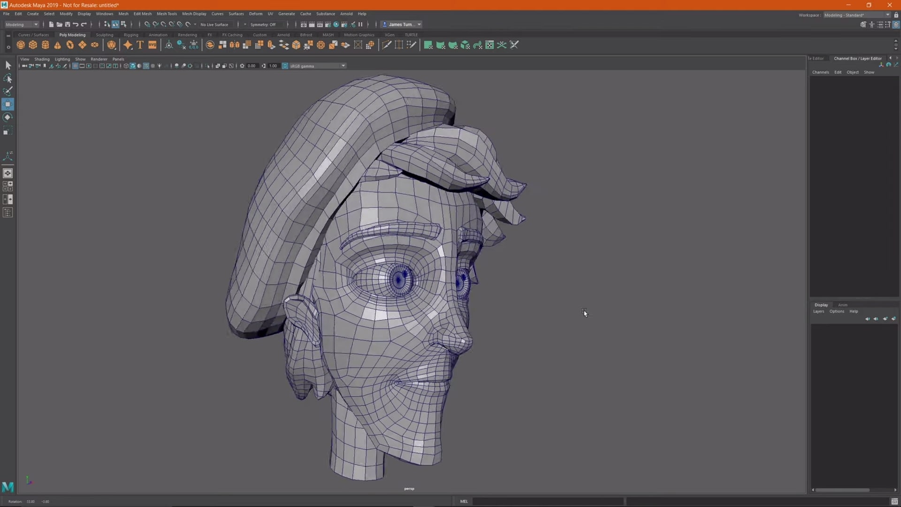The width and height of the screenshot is (901, 507).
Task: Activate the Rotate tool in the toolbox
Action: 8,117
